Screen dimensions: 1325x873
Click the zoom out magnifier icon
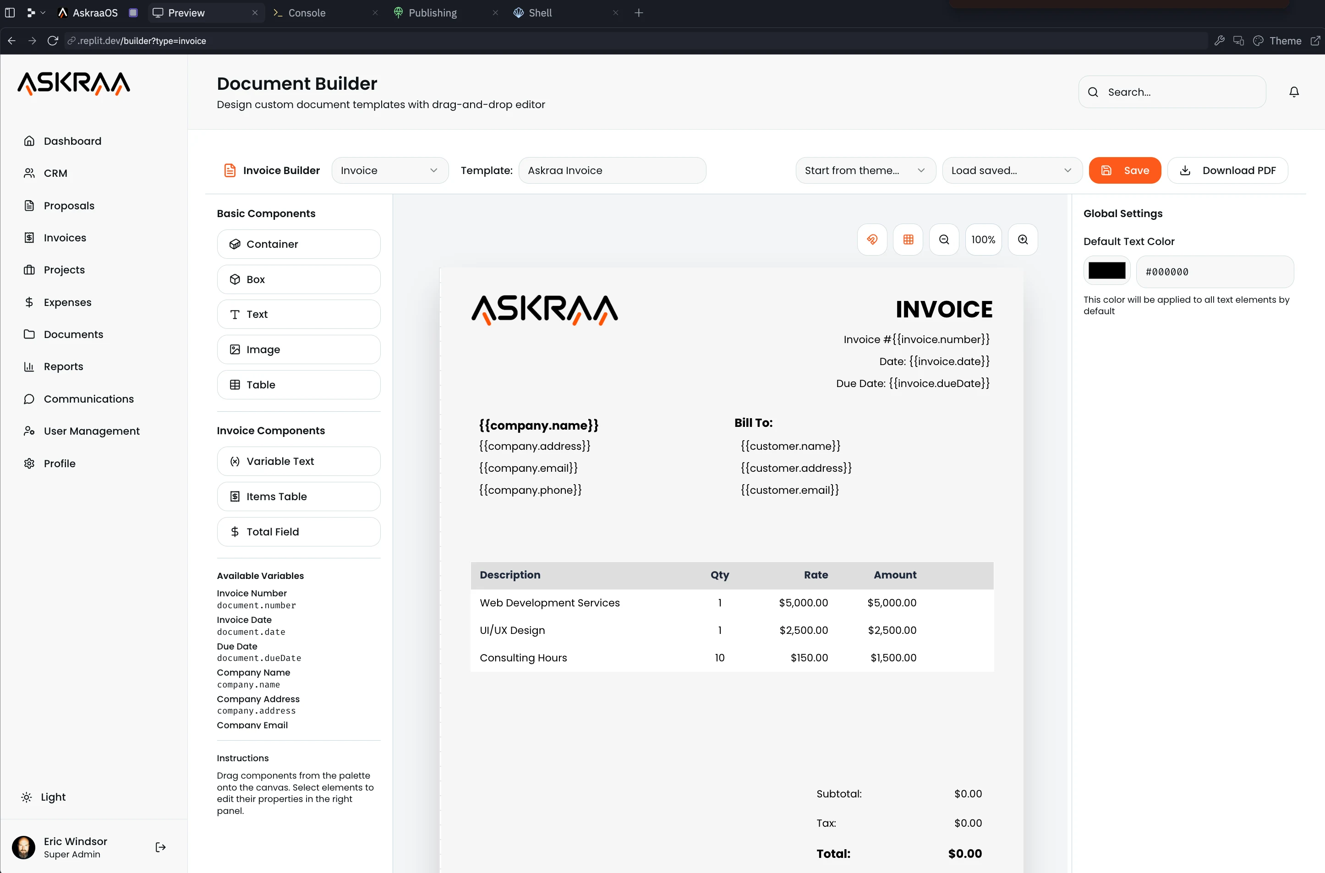point(944,240)
